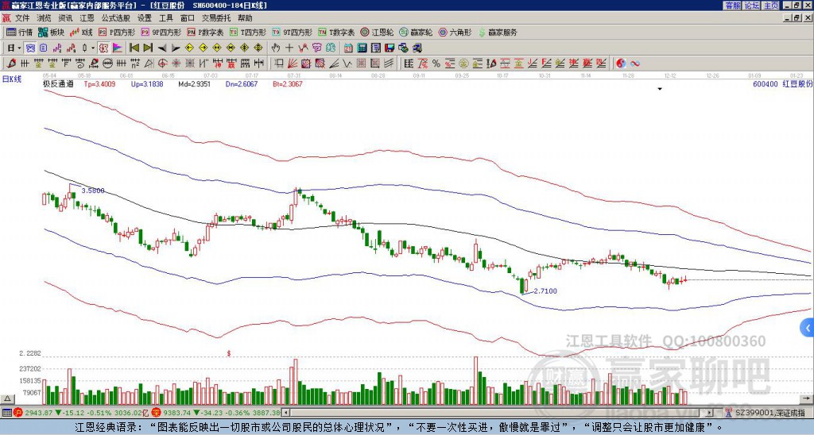
Task: Open the 帮助 menu
Action: coord(245,18)
